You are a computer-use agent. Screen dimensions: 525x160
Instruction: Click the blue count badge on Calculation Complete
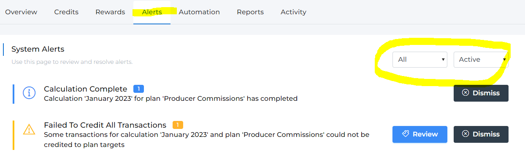[x=139, y=89]
